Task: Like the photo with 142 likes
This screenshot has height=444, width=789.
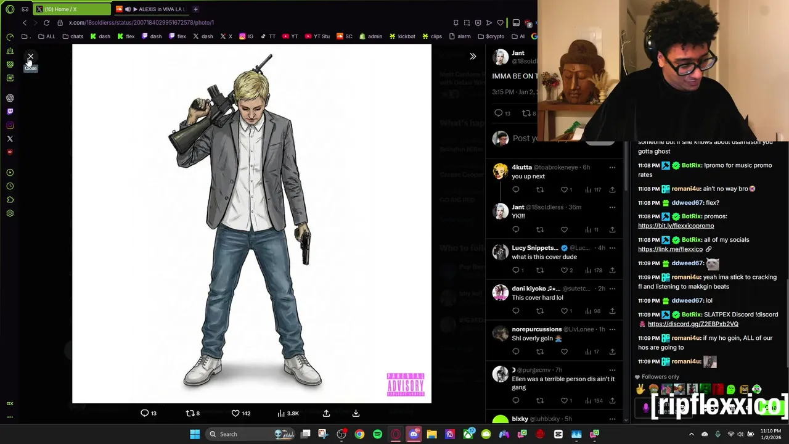Action: pyautogui.click(x=240, y=413)
